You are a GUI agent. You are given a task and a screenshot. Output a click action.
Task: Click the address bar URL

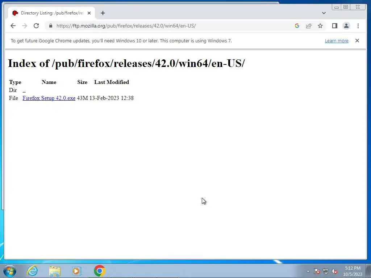pyautogui.click(x=126, y=26)
